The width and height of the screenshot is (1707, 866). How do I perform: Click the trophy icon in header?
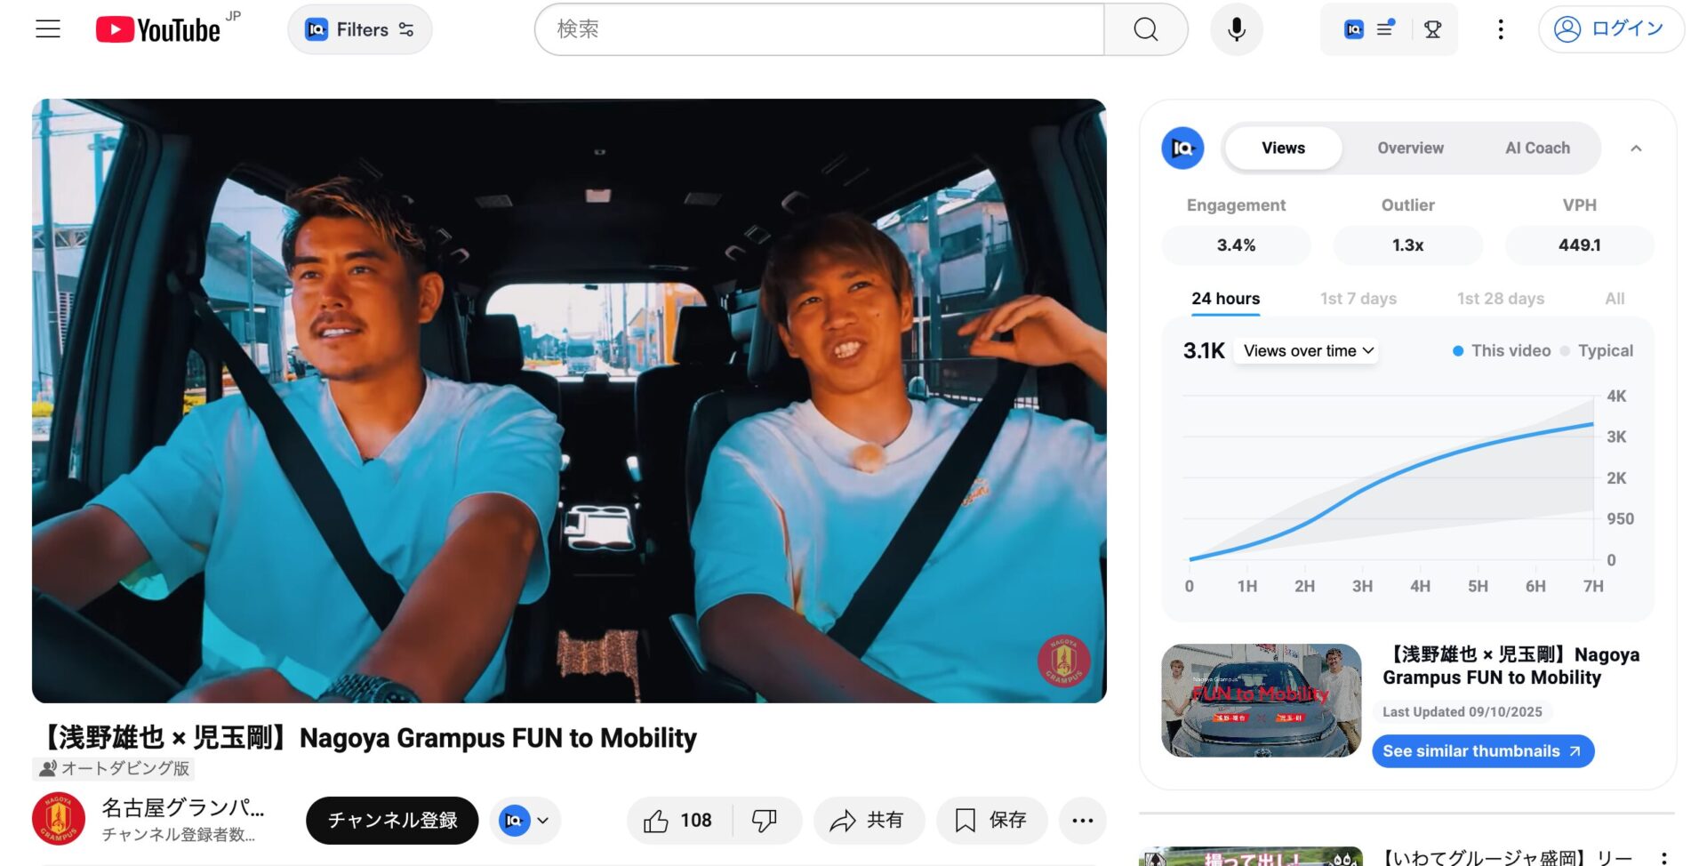[1432, 29]
